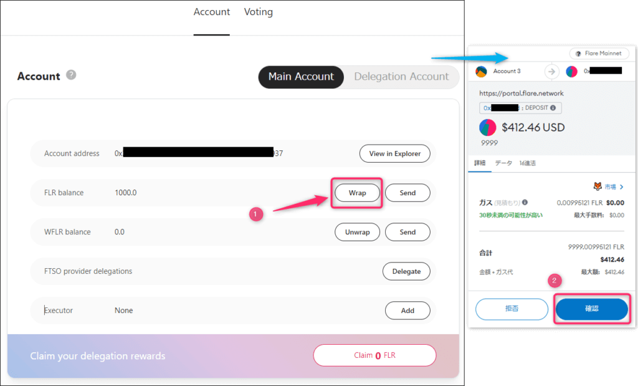Select the 16進法 tab
The image size is (638, 386).
click(x=527, y=163)
